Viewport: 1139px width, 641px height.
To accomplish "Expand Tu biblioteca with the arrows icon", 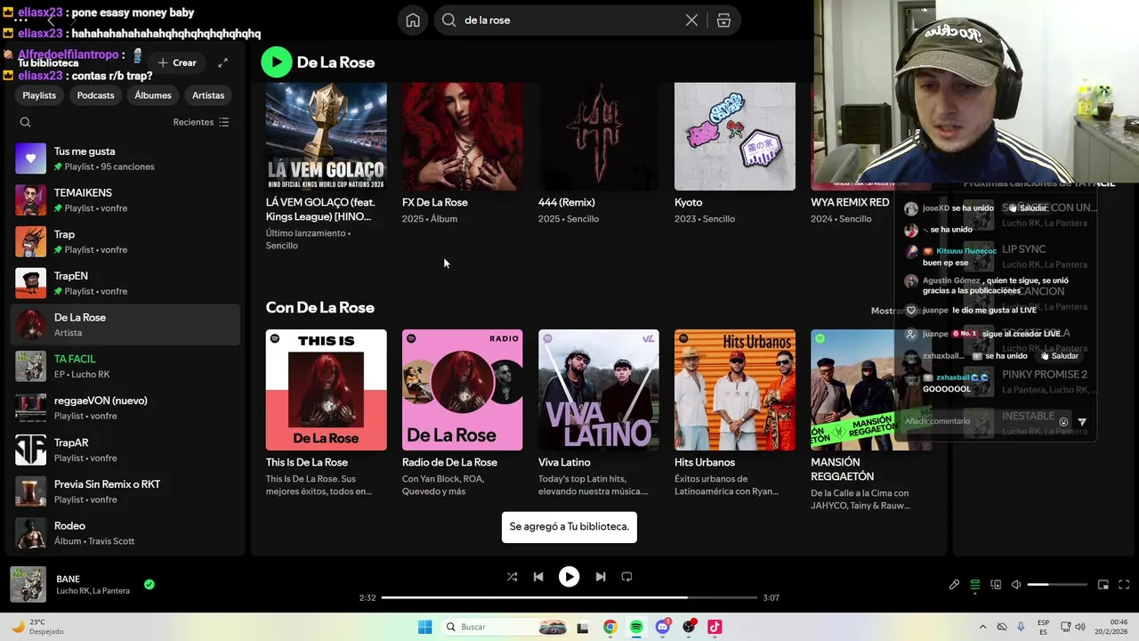I will pyautogui.click(x=222, y=62).
